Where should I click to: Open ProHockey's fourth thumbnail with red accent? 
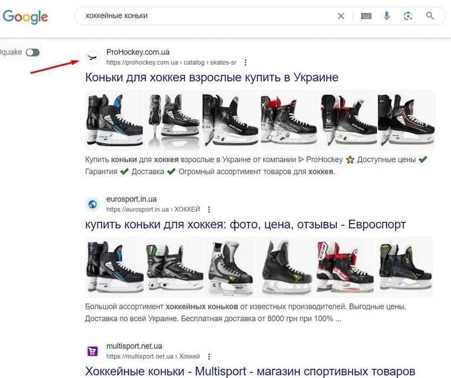pos(290,120)
